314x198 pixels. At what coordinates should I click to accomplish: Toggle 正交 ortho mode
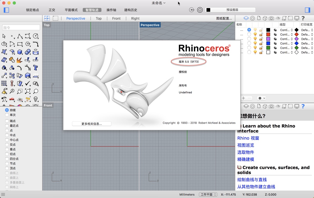(x=52, y=10)
